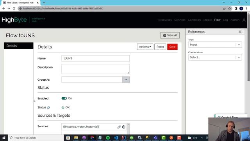
Task: Open the Actions dropdown
Action: point(145,47)
